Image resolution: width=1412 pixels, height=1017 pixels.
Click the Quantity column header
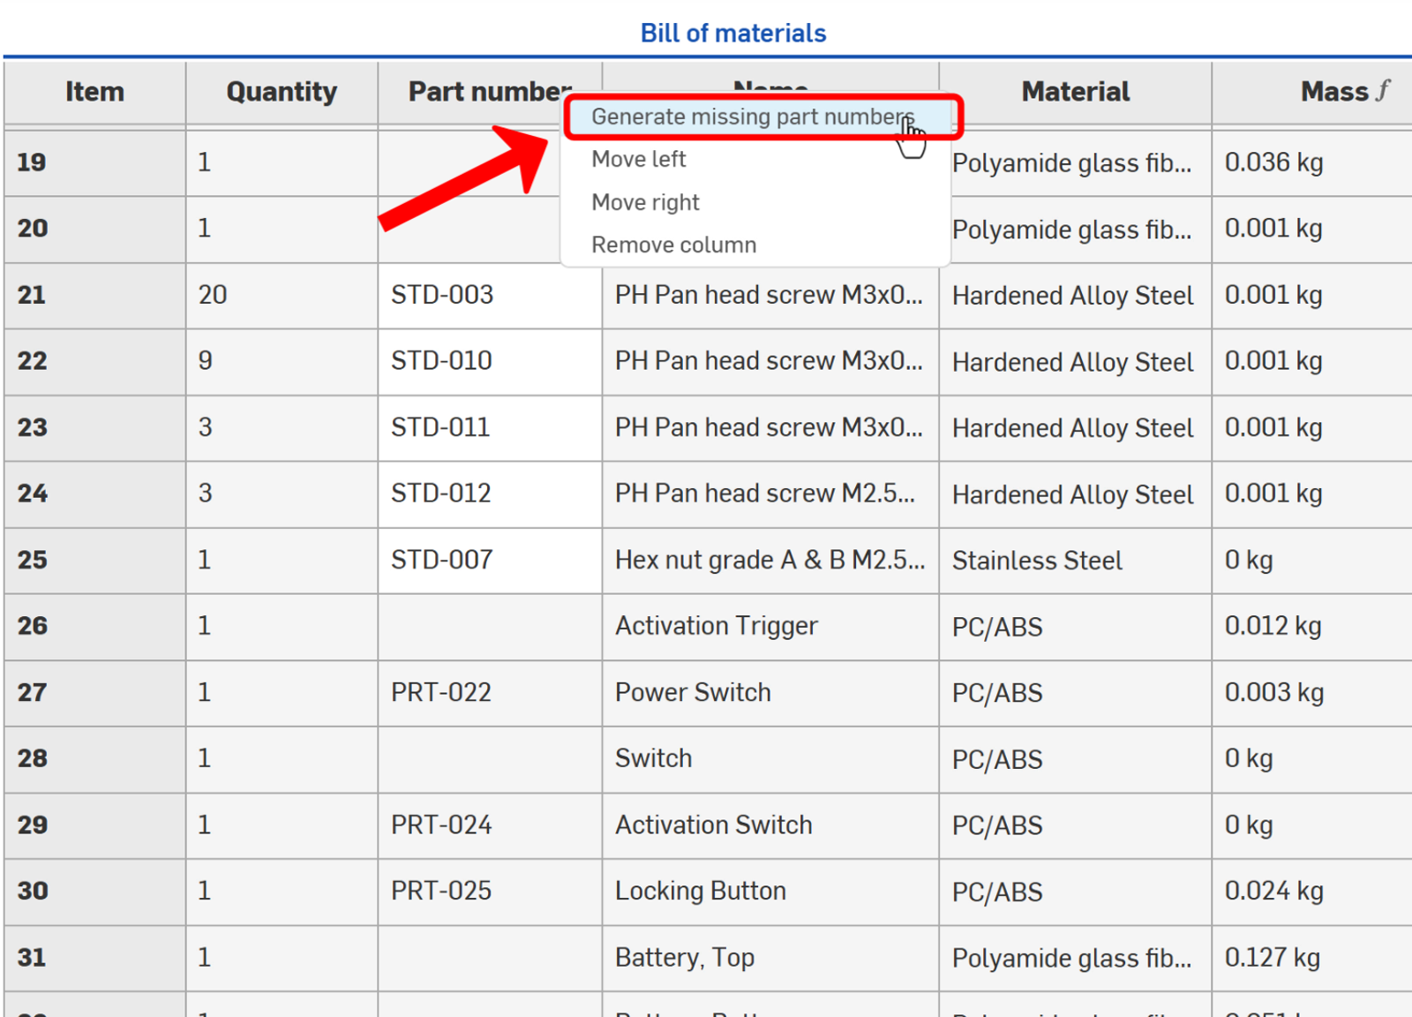(x=282, y=92)
